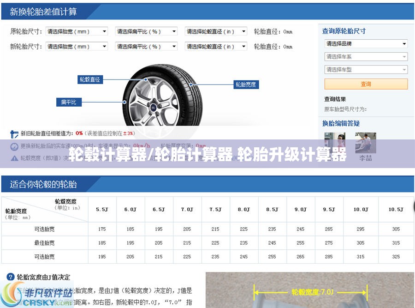The image size is (415, 308).
Task: Select the 9.0J column header
Action: point(300,209)
